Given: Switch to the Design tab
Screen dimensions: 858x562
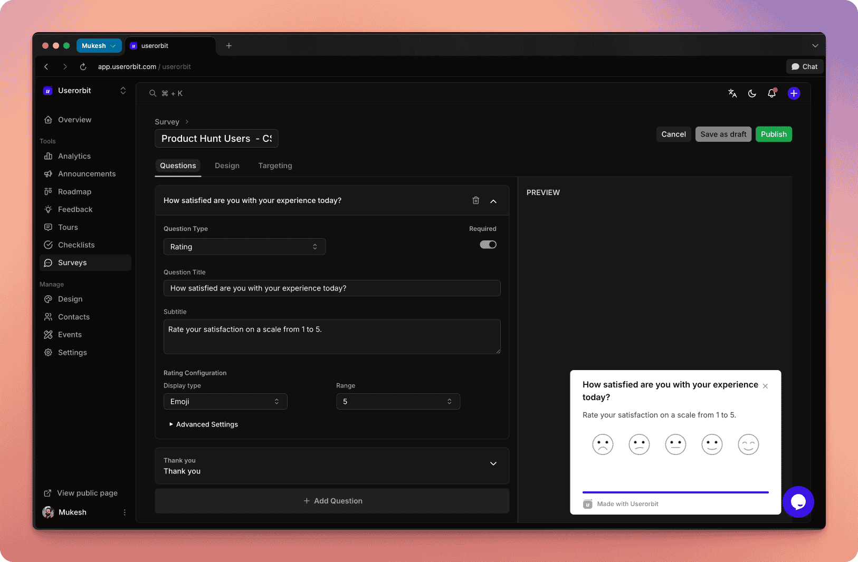Looking at the screenshot, I should tap(227, 166).
